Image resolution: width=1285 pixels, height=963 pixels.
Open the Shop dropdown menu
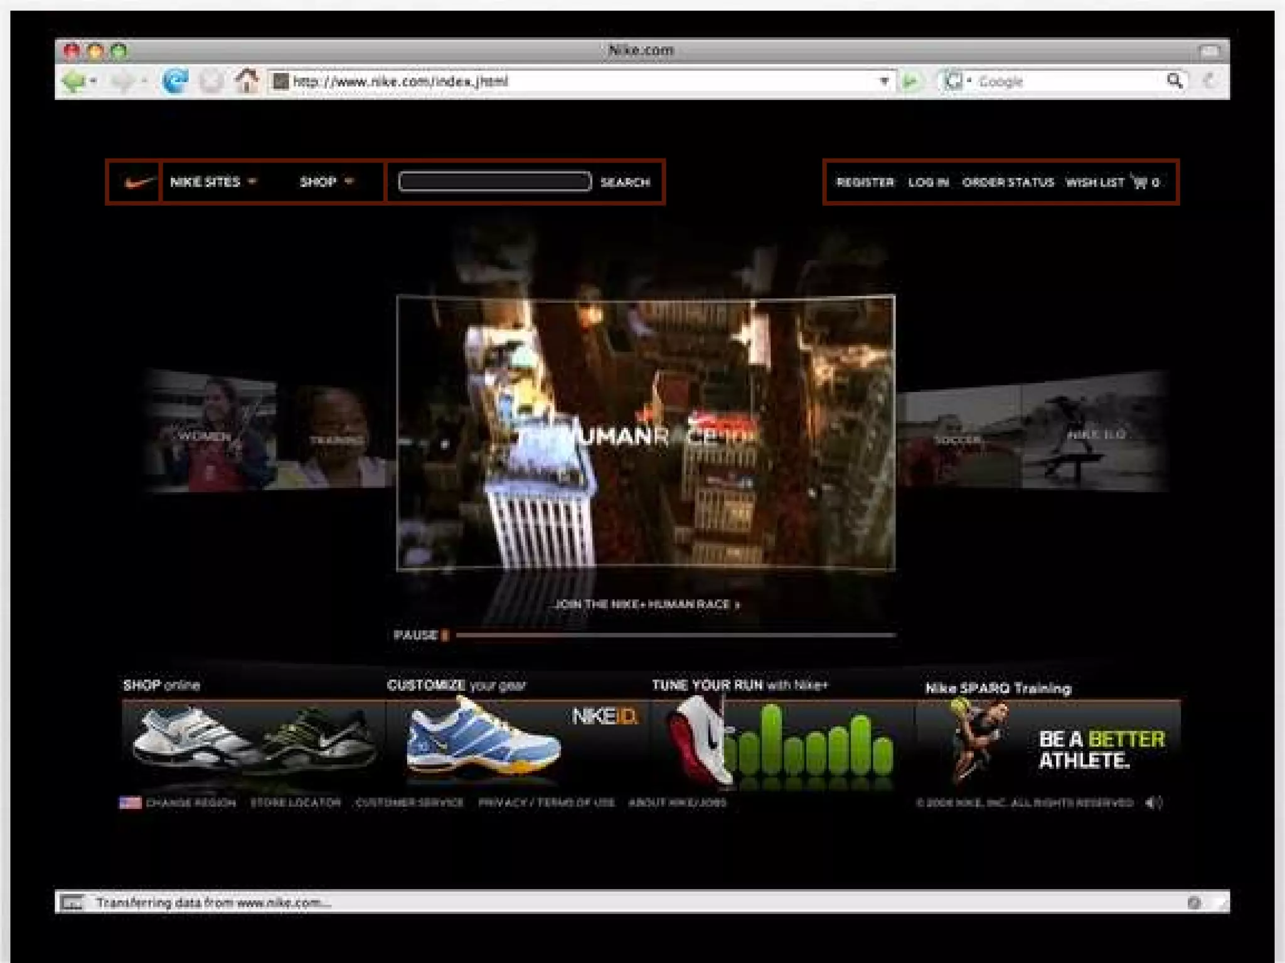pos(326,182)
